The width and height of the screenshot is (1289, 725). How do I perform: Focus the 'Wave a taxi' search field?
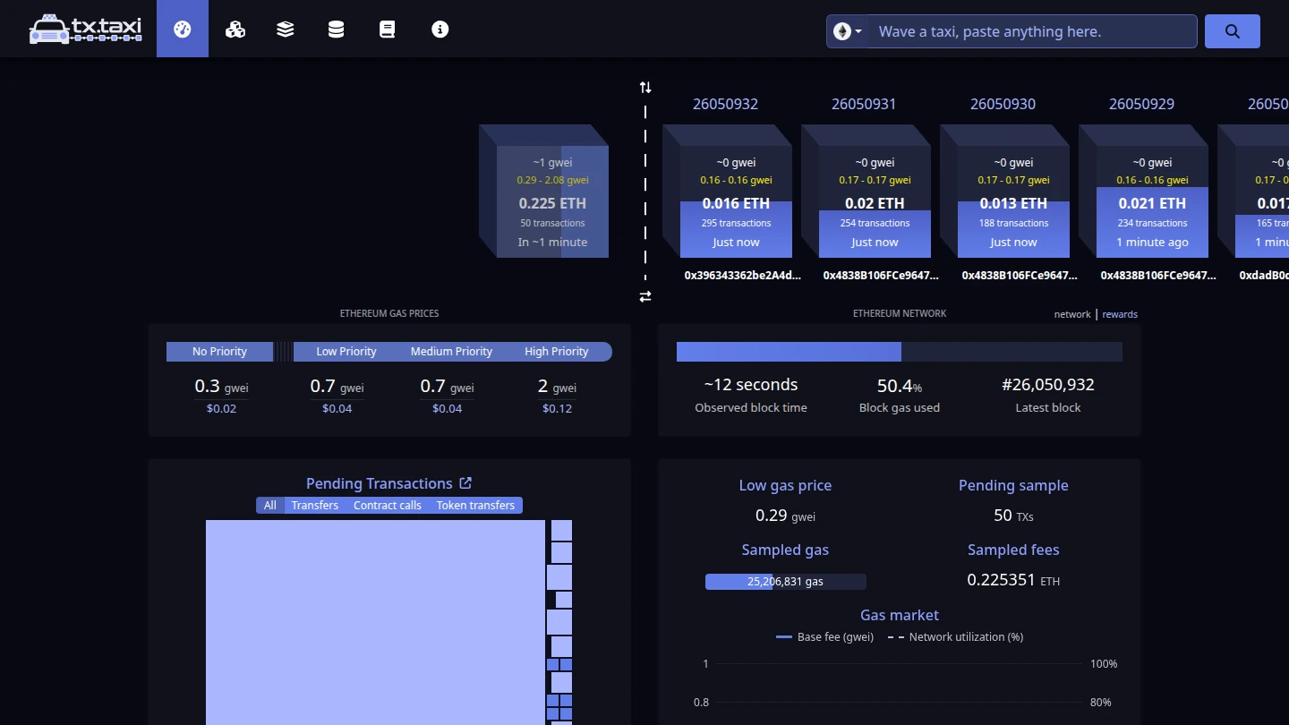pos(1032,31)
